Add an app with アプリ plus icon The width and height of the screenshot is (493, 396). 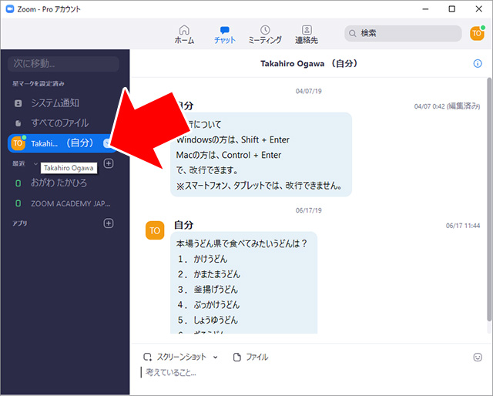coord(109,223)
